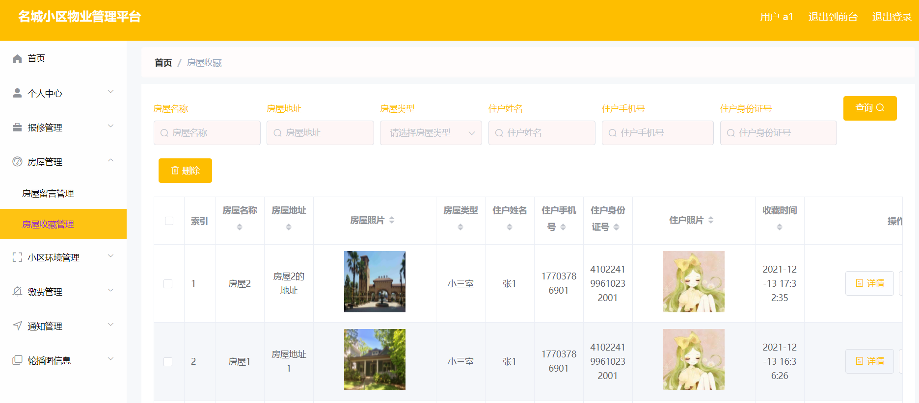Click the home icon beside 首页 in sidebar
The width and height of the screenshot is (919, 403).
(17, 58)
